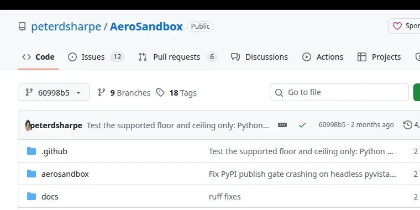View the 9 Branches link
Screen dimensions: 420x210
pyautogui.click(x=124, y=93)
